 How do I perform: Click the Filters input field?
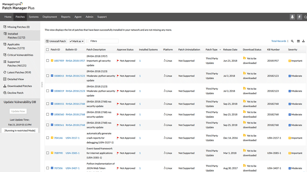pos(103,41)
